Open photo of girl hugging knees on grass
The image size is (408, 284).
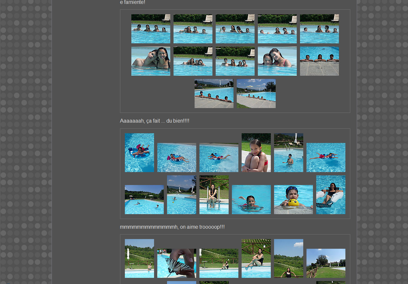point(256,153)
